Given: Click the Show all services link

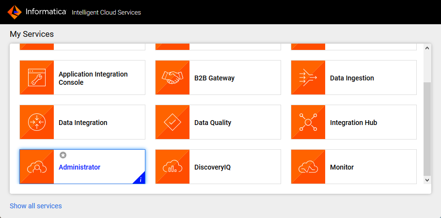Looking at the screenshot, I should [36, 206].
